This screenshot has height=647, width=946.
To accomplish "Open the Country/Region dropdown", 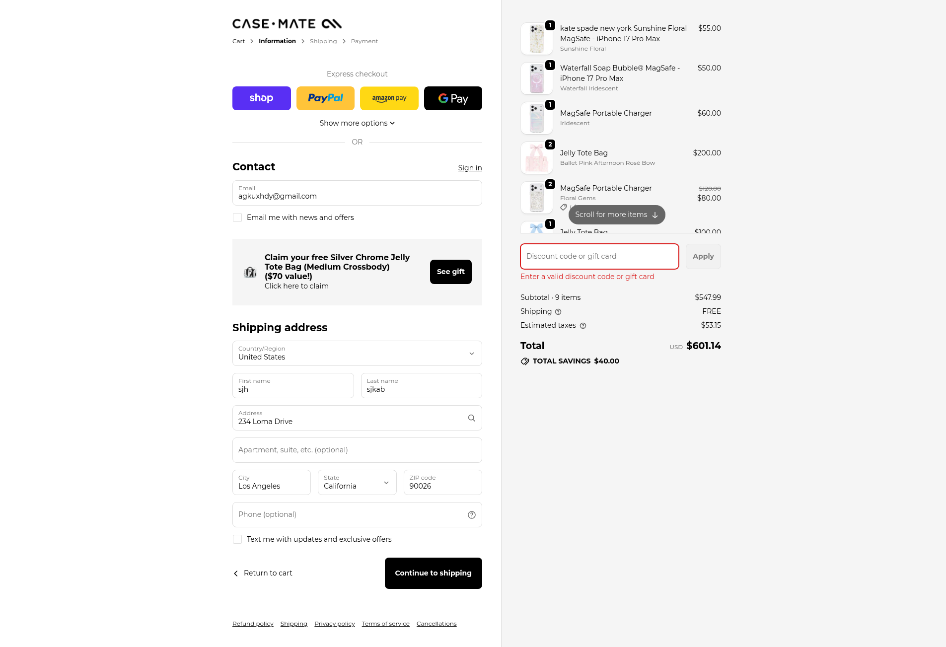I will [x=357, y=354].
